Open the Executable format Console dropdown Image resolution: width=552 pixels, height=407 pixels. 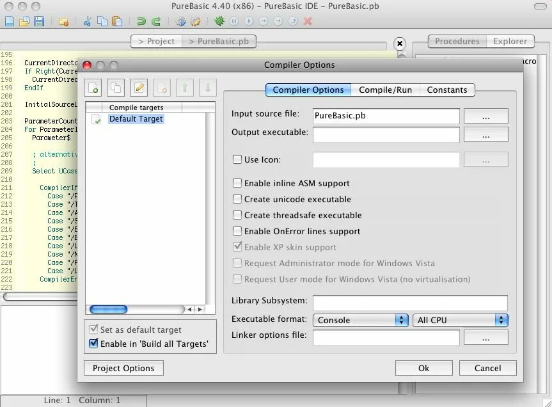360,319
